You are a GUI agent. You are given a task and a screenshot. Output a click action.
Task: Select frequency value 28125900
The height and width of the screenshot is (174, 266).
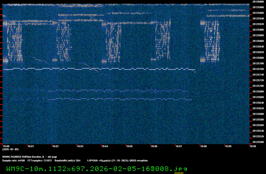pos(258,30)
